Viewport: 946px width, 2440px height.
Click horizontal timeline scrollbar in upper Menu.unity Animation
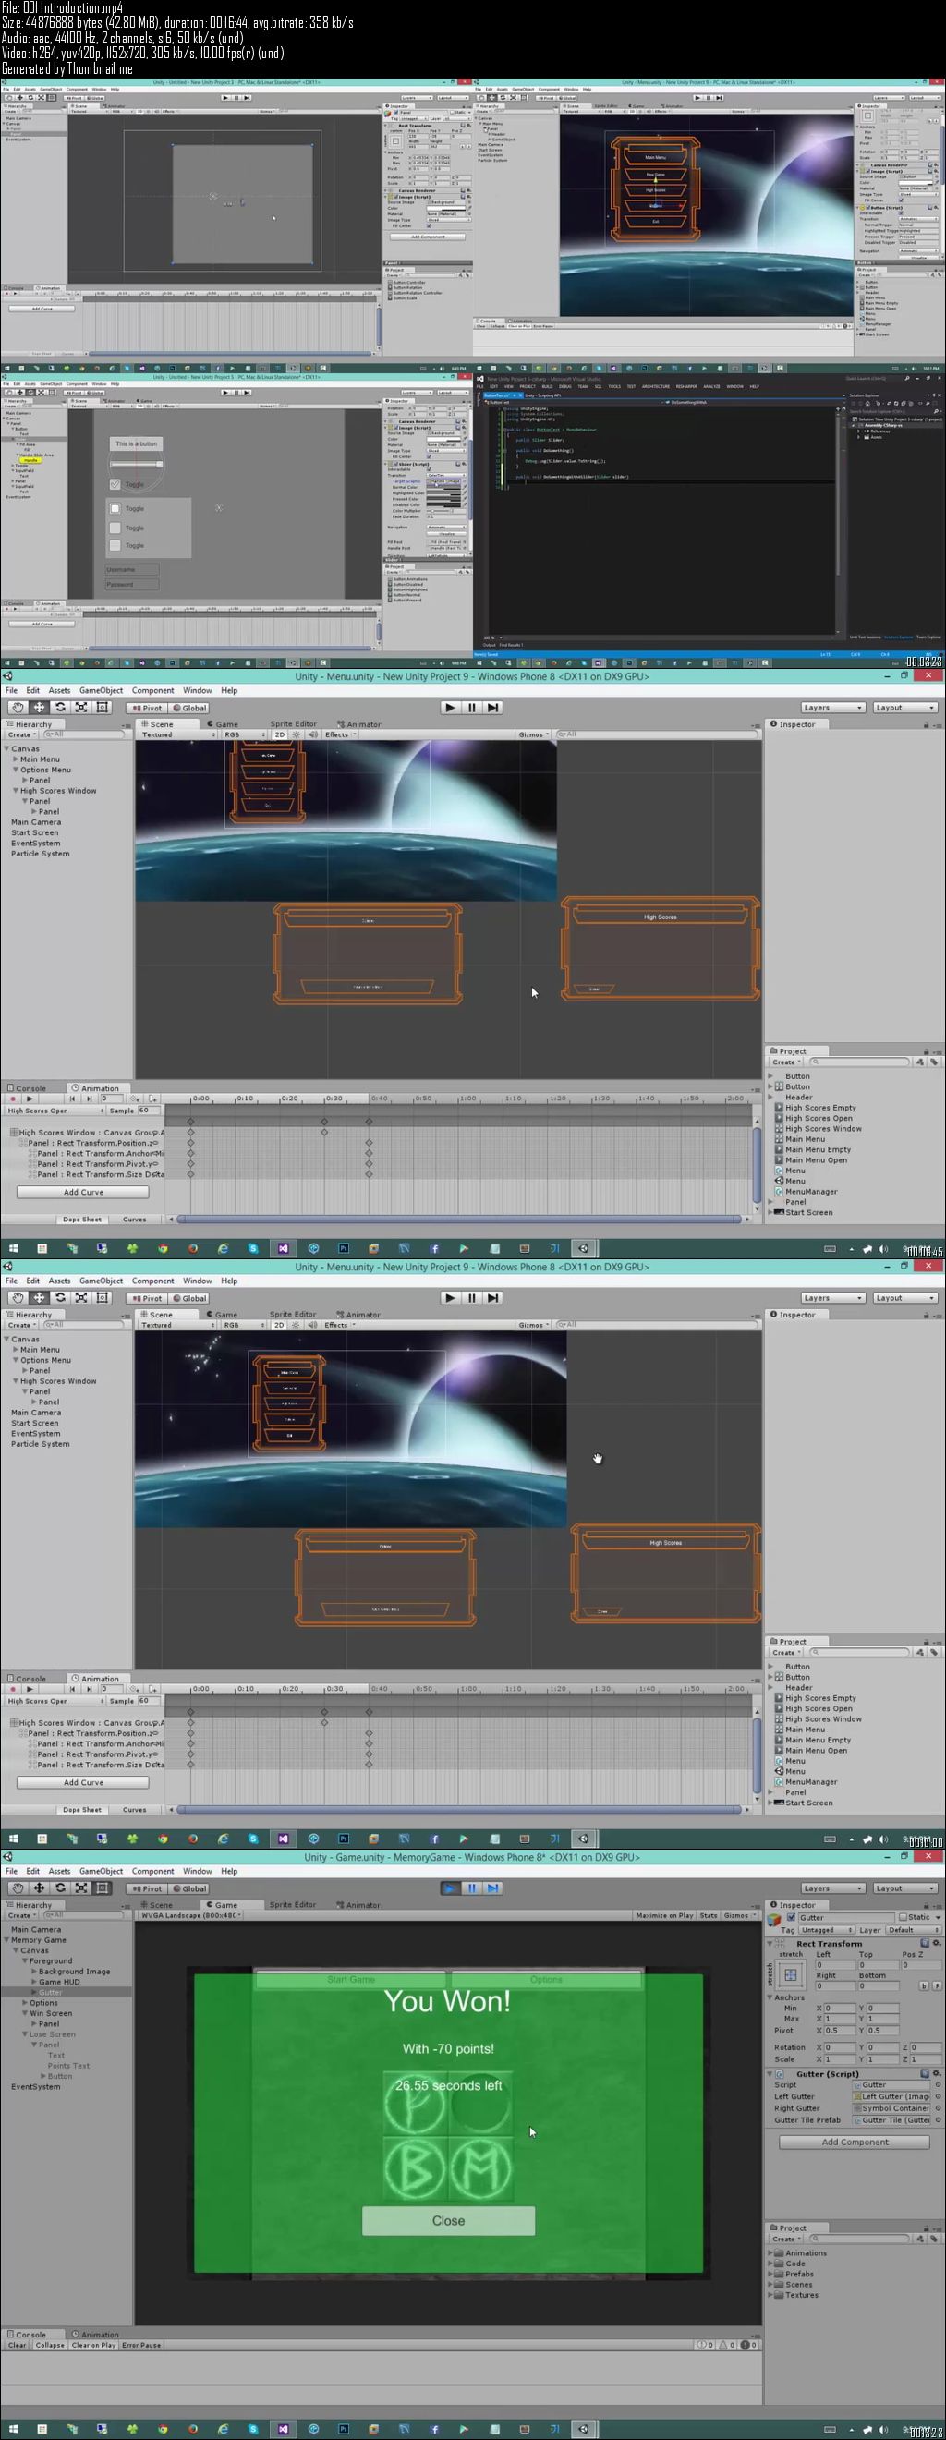(x=458, y=1219)
